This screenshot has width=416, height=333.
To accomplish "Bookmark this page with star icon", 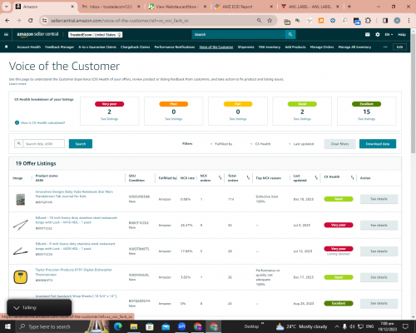I will pos(270,21).
